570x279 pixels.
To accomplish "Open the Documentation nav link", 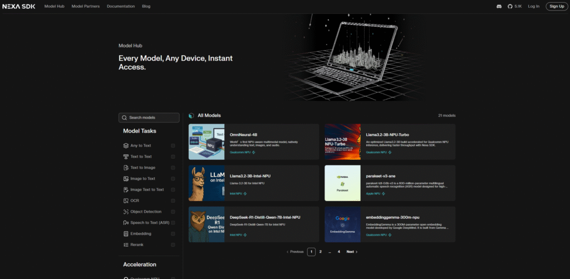I will [x=121, y=6].
